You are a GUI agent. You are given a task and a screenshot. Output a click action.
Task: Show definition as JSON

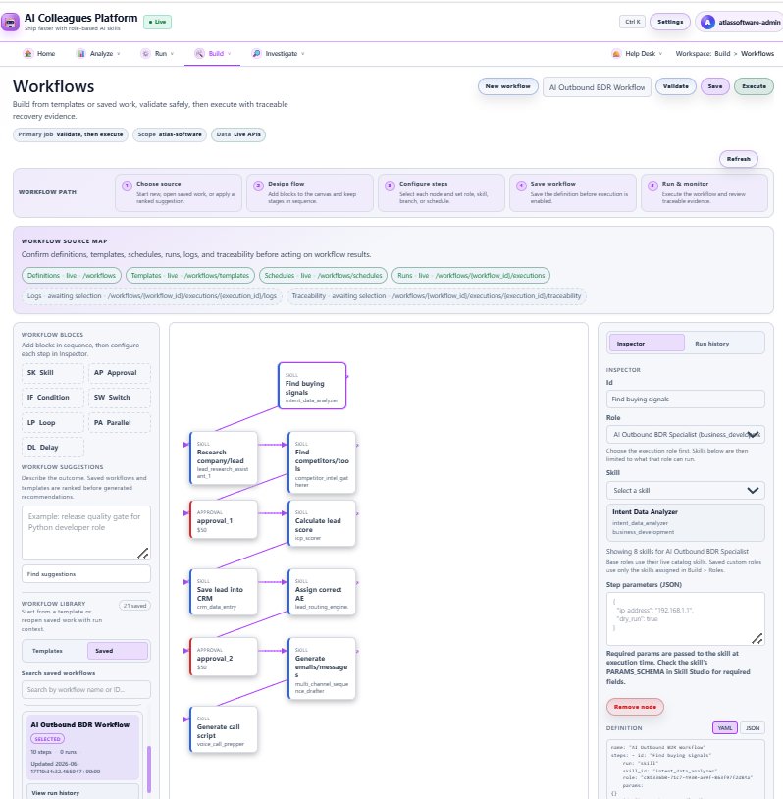pos(753,728)
